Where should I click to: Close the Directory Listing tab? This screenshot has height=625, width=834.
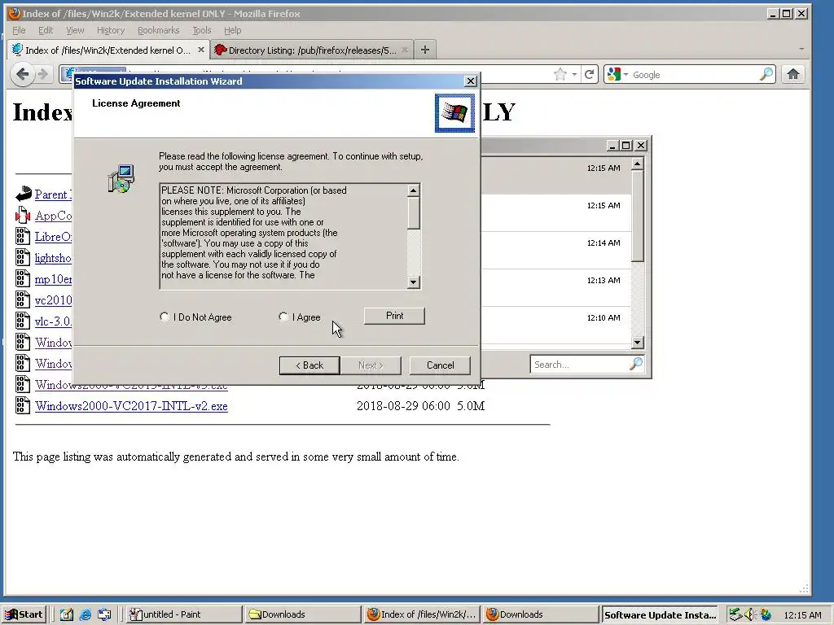pyautogui.click(x=405, y=50)
